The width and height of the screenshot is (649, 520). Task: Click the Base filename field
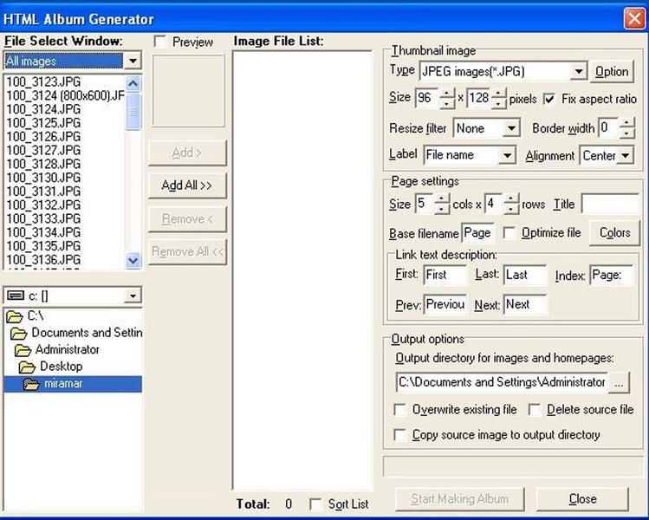[477, 233]
